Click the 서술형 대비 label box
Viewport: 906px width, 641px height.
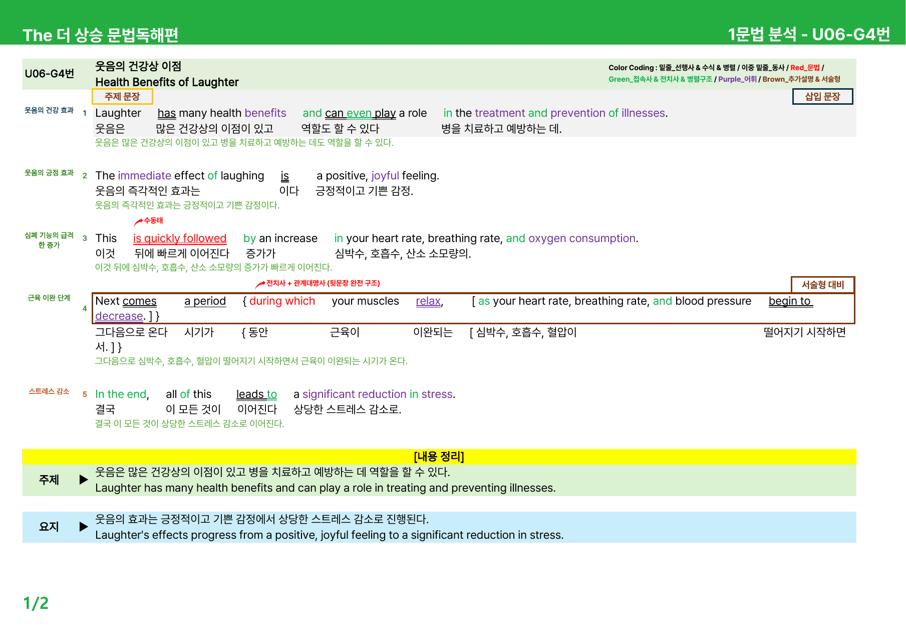822,285
